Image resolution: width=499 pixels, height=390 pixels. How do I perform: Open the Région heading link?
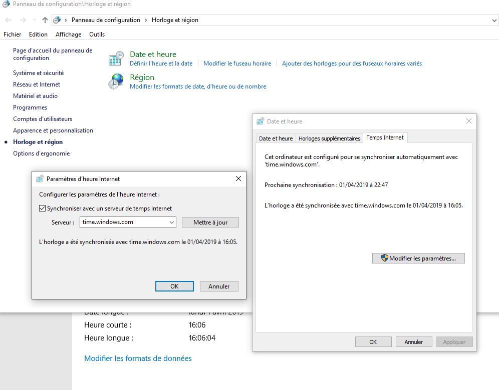tap(142, 77)
